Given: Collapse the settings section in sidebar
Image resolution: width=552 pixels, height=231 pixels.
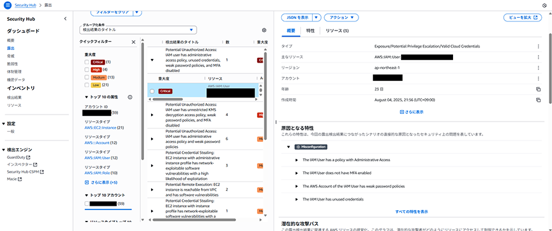Looking at the screenshot, I should tap(4, 123).
